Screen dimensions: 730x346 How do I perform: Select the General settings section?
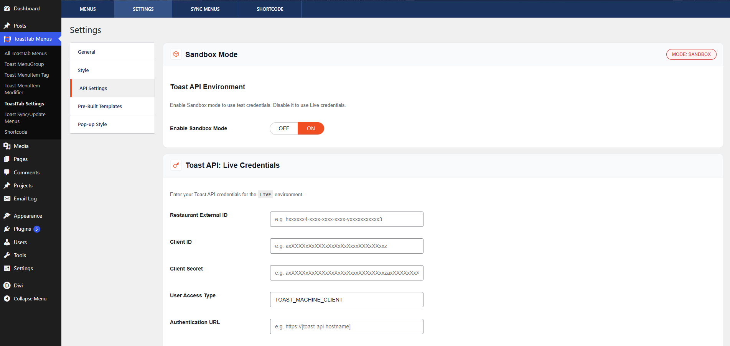coord(112,52)
